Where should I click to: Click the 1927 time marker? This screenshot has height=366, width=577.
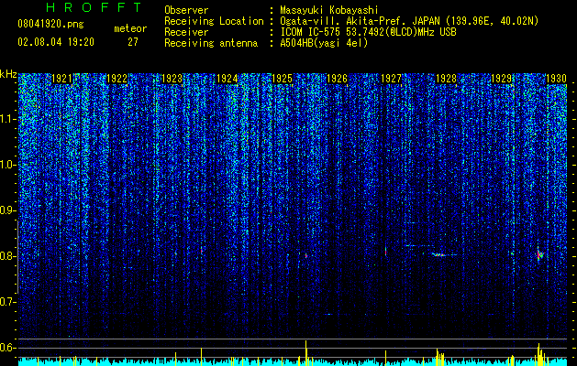(391, 79)
